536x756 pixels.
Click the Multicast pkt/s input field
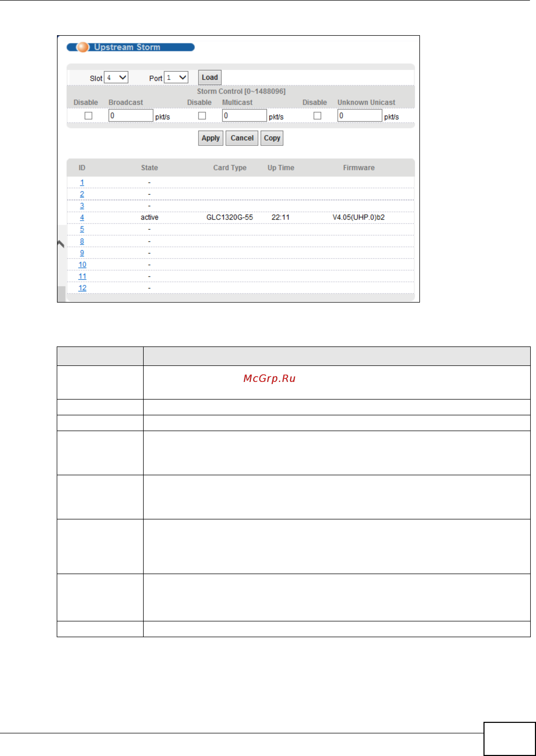(x=244, y=116)
